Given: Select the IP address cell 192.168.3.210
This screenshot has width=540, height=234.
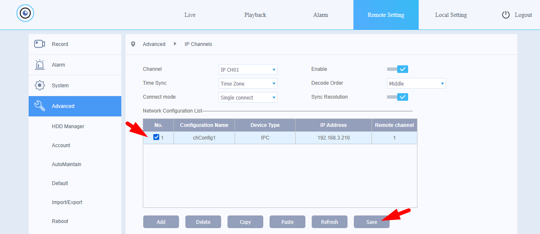Looking at the screenshot, I should tap(333, 137).
